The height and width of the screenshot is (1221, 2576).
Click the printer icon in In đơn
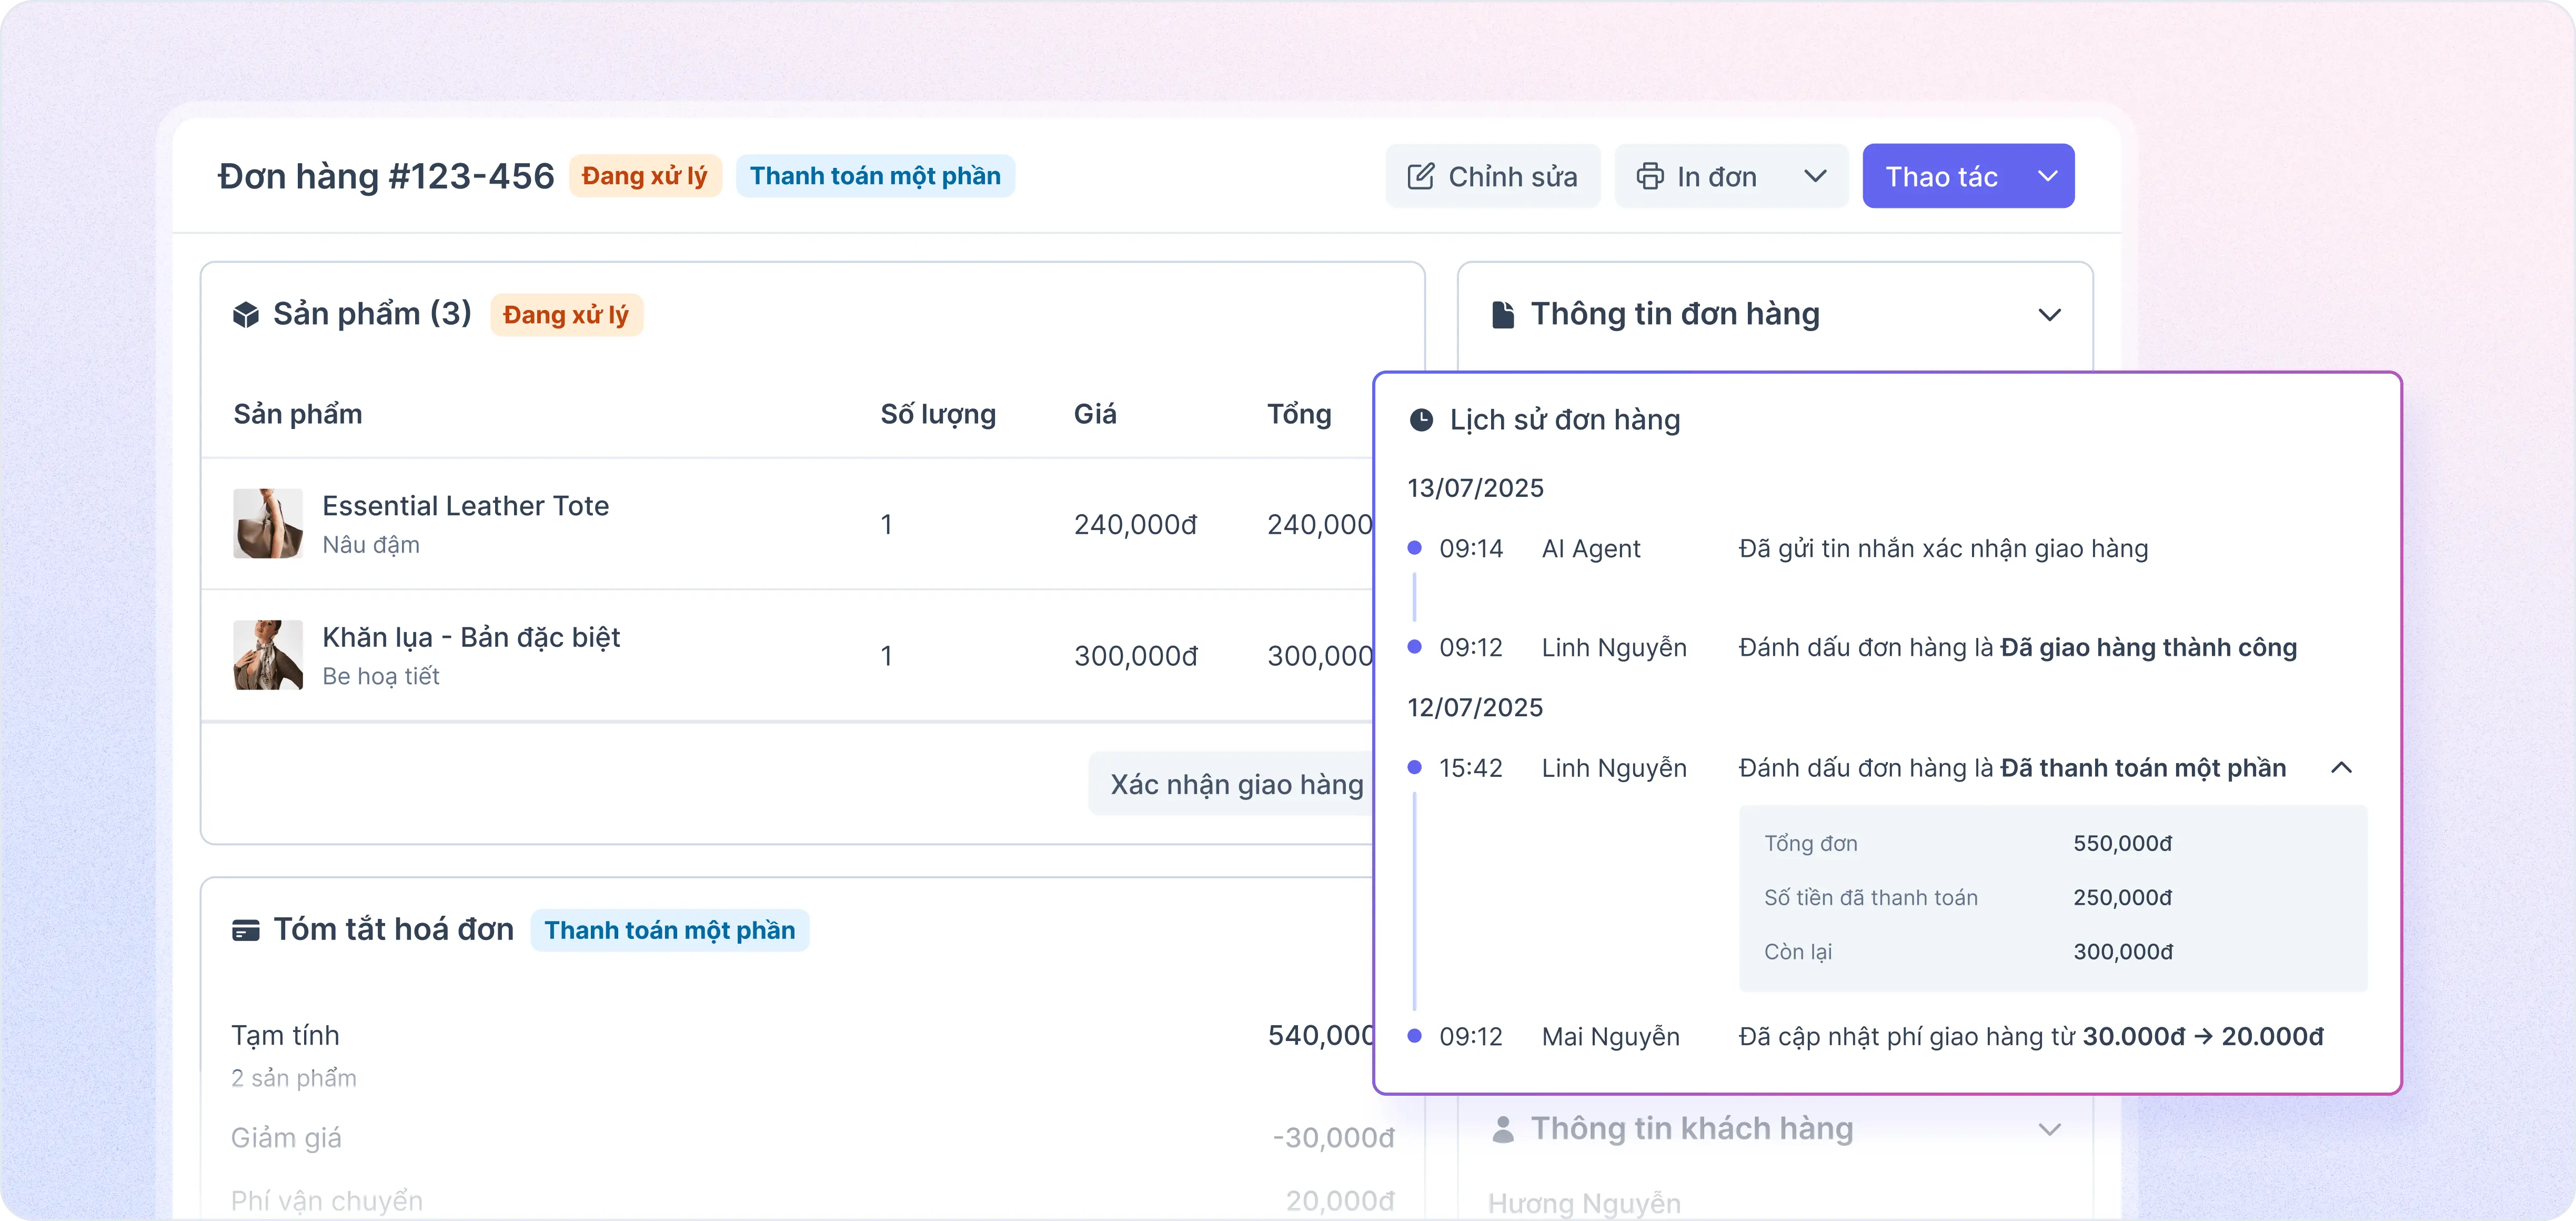click(1649, 176)
